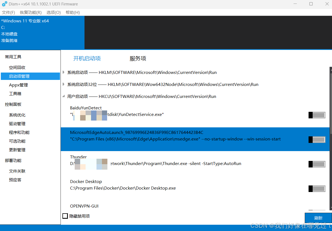Click the 常用工具 section header
This screenshot has height=231, width=332.
pyautogui.click(x=13, y=57)
